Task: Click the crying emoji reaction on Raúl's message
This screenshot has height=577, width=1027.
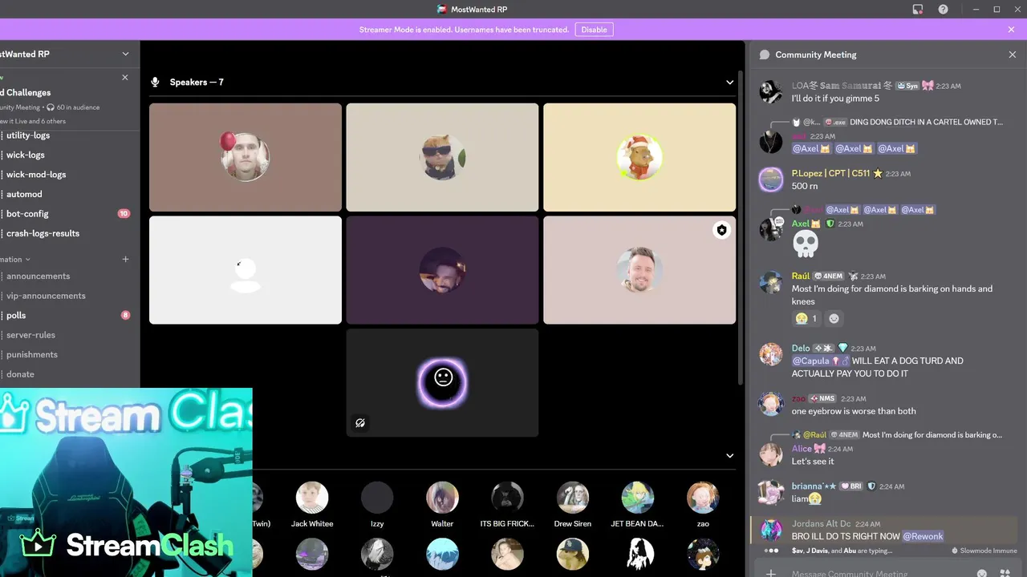Action: (806, 318)
